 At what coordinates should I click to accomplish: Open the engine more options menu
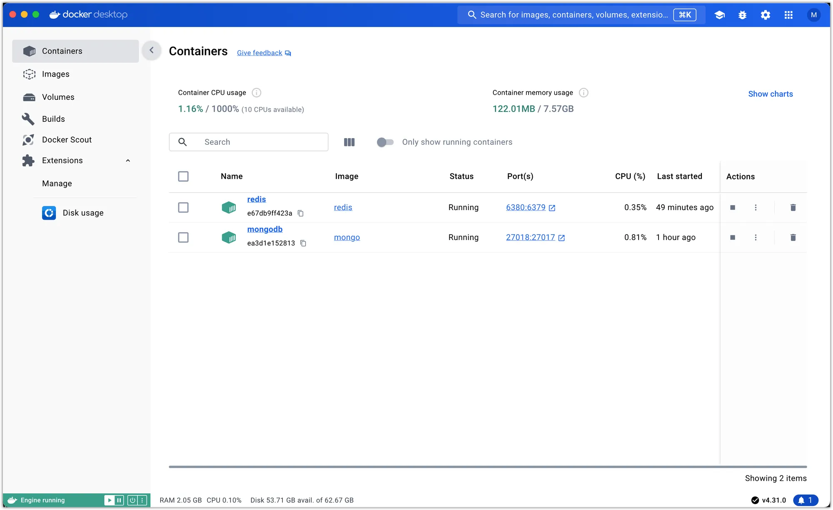[142, 500]
